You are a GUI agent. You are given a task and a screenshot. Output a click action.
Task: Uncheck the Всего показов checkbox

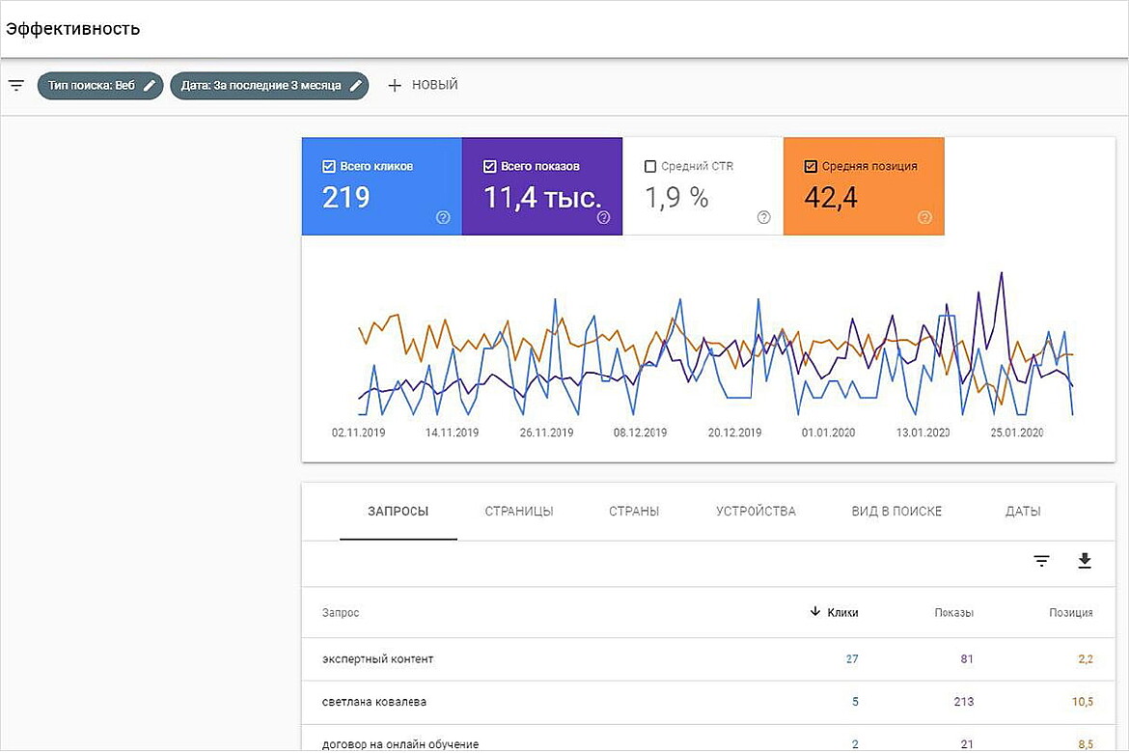point(489,166)
